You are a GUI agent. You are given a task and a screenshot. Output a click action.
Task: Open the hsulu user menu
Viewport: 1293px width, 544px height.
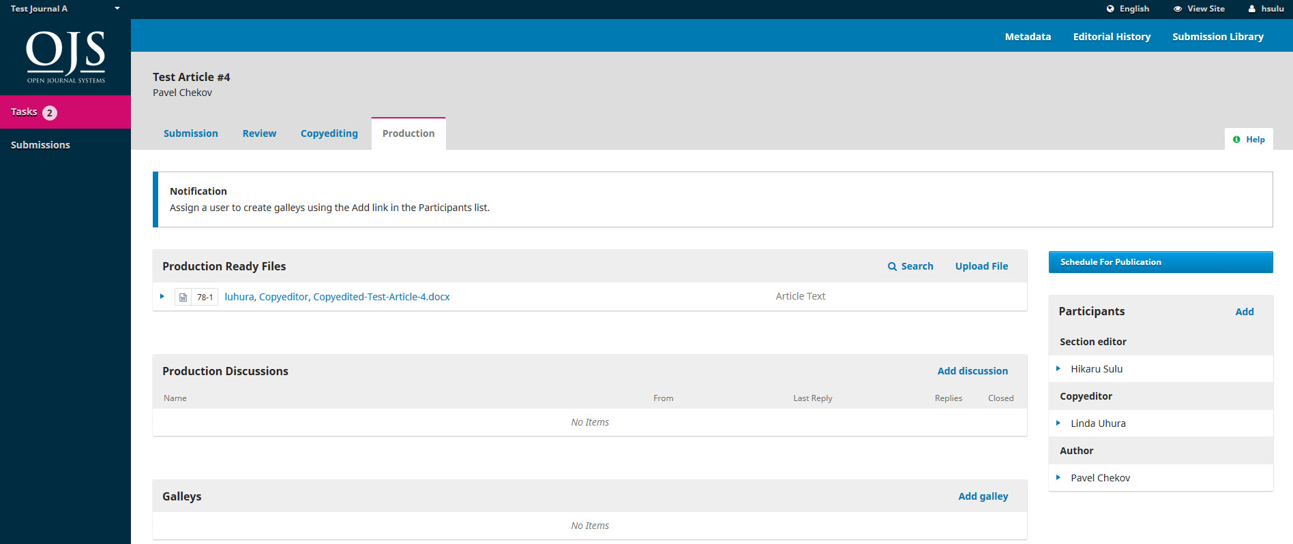coord(1266,9)
